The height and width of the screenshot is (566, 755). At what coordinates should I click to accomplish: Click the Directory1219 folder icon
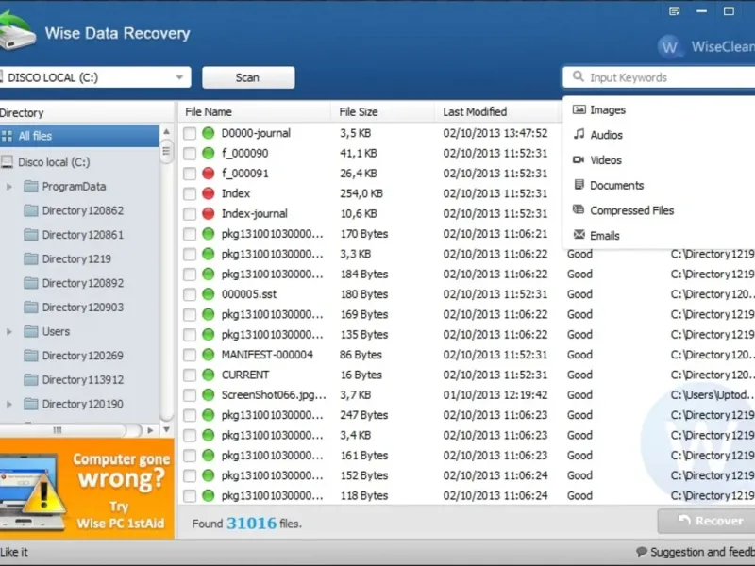[x=31, y=258]
